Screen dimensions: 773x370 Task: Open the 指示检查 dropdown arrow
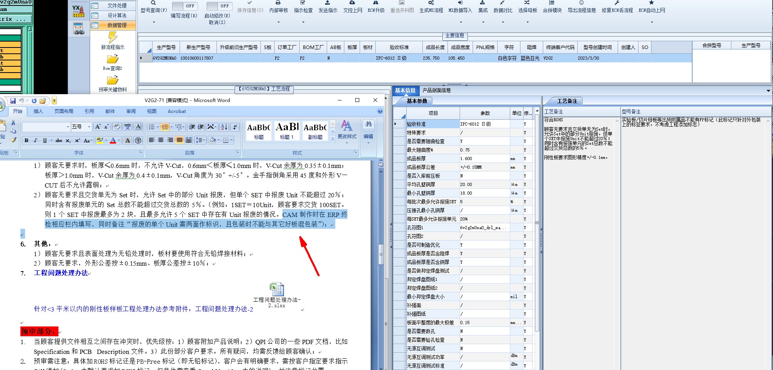tap(303, 22)
